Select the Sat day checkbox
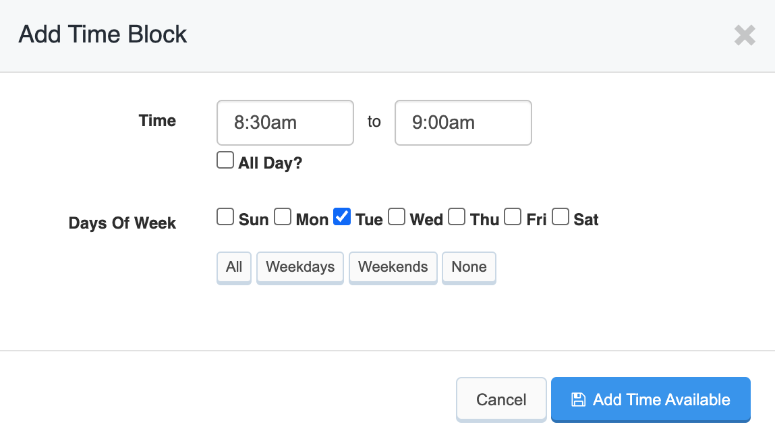The image size is (775, 439). [561, 216]
